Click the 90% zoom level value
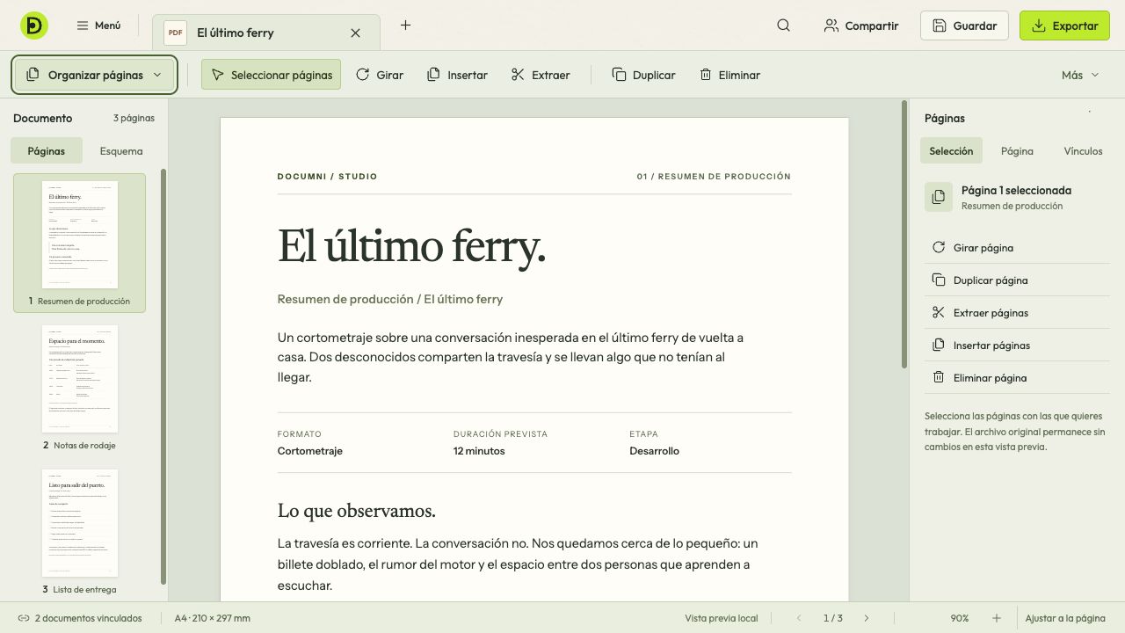 point(960,618)
